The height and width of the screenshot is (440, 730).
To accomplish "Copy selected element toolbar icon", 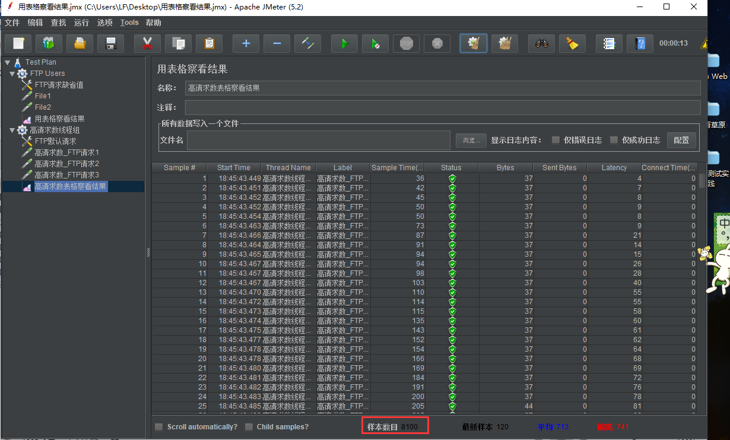I will 178,43.
